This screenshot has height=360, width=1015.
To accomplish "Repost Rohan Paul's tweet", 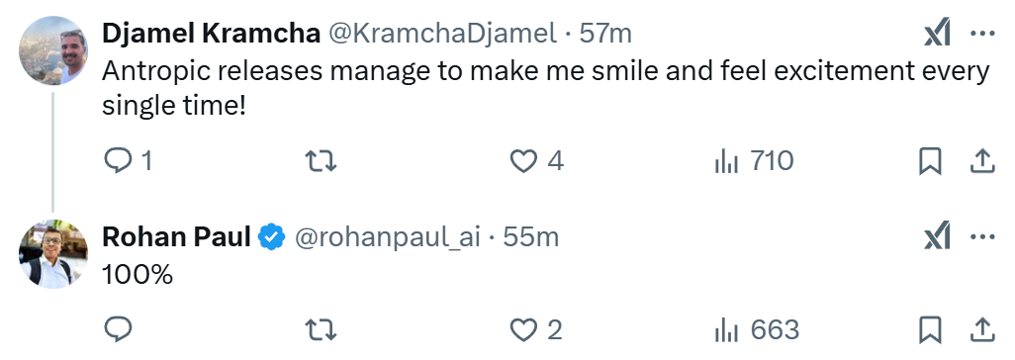I will tap(321, 330).
